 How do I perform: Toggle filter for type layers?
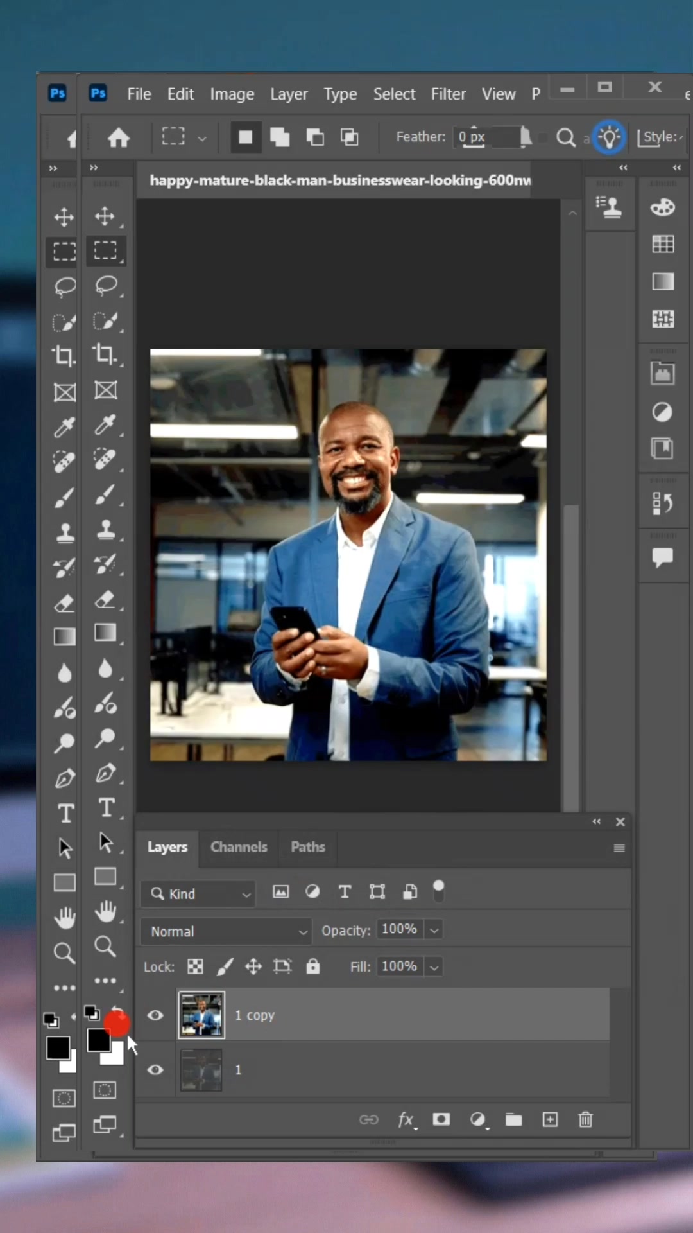345,891
